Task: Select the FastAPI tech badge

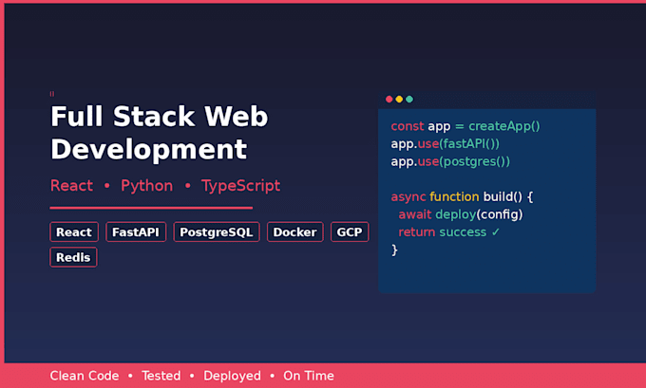Action: (x=136, y=232)
